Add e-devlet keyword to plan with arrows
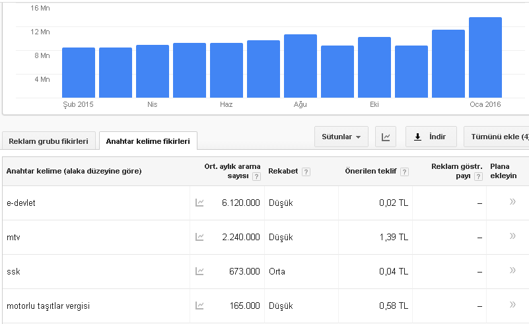The image size is (529, 324). pyautogui.click(x=512, y=202)
